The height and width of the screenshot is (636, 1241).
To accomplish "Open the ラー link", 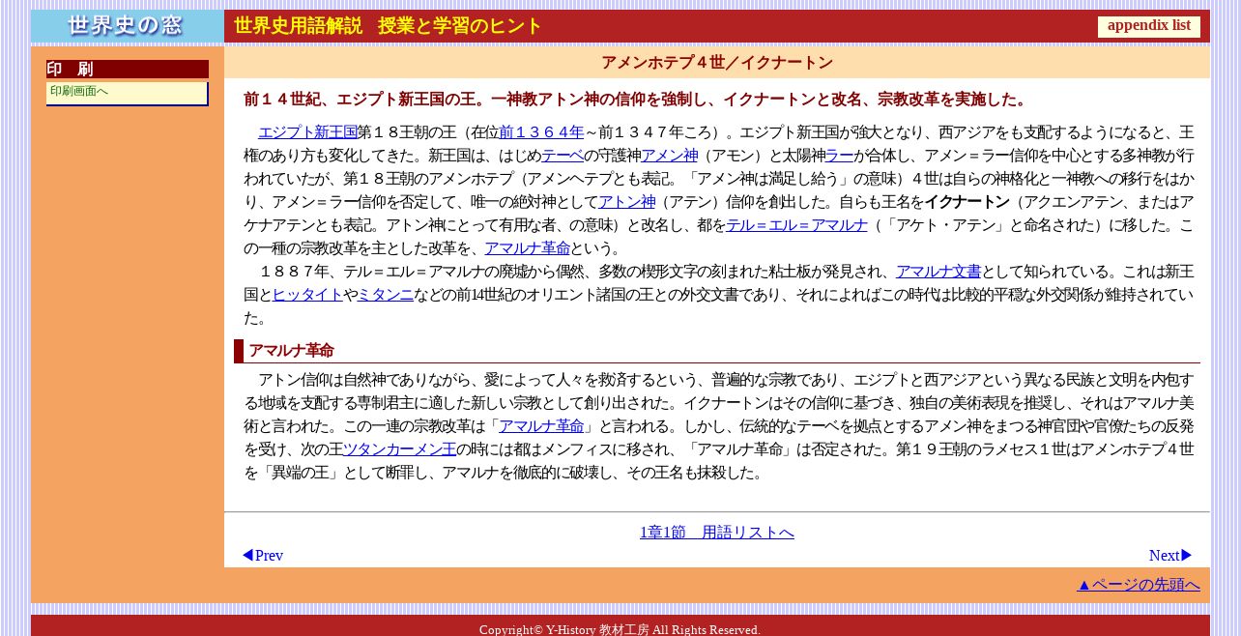I will (x=839, y=156).
